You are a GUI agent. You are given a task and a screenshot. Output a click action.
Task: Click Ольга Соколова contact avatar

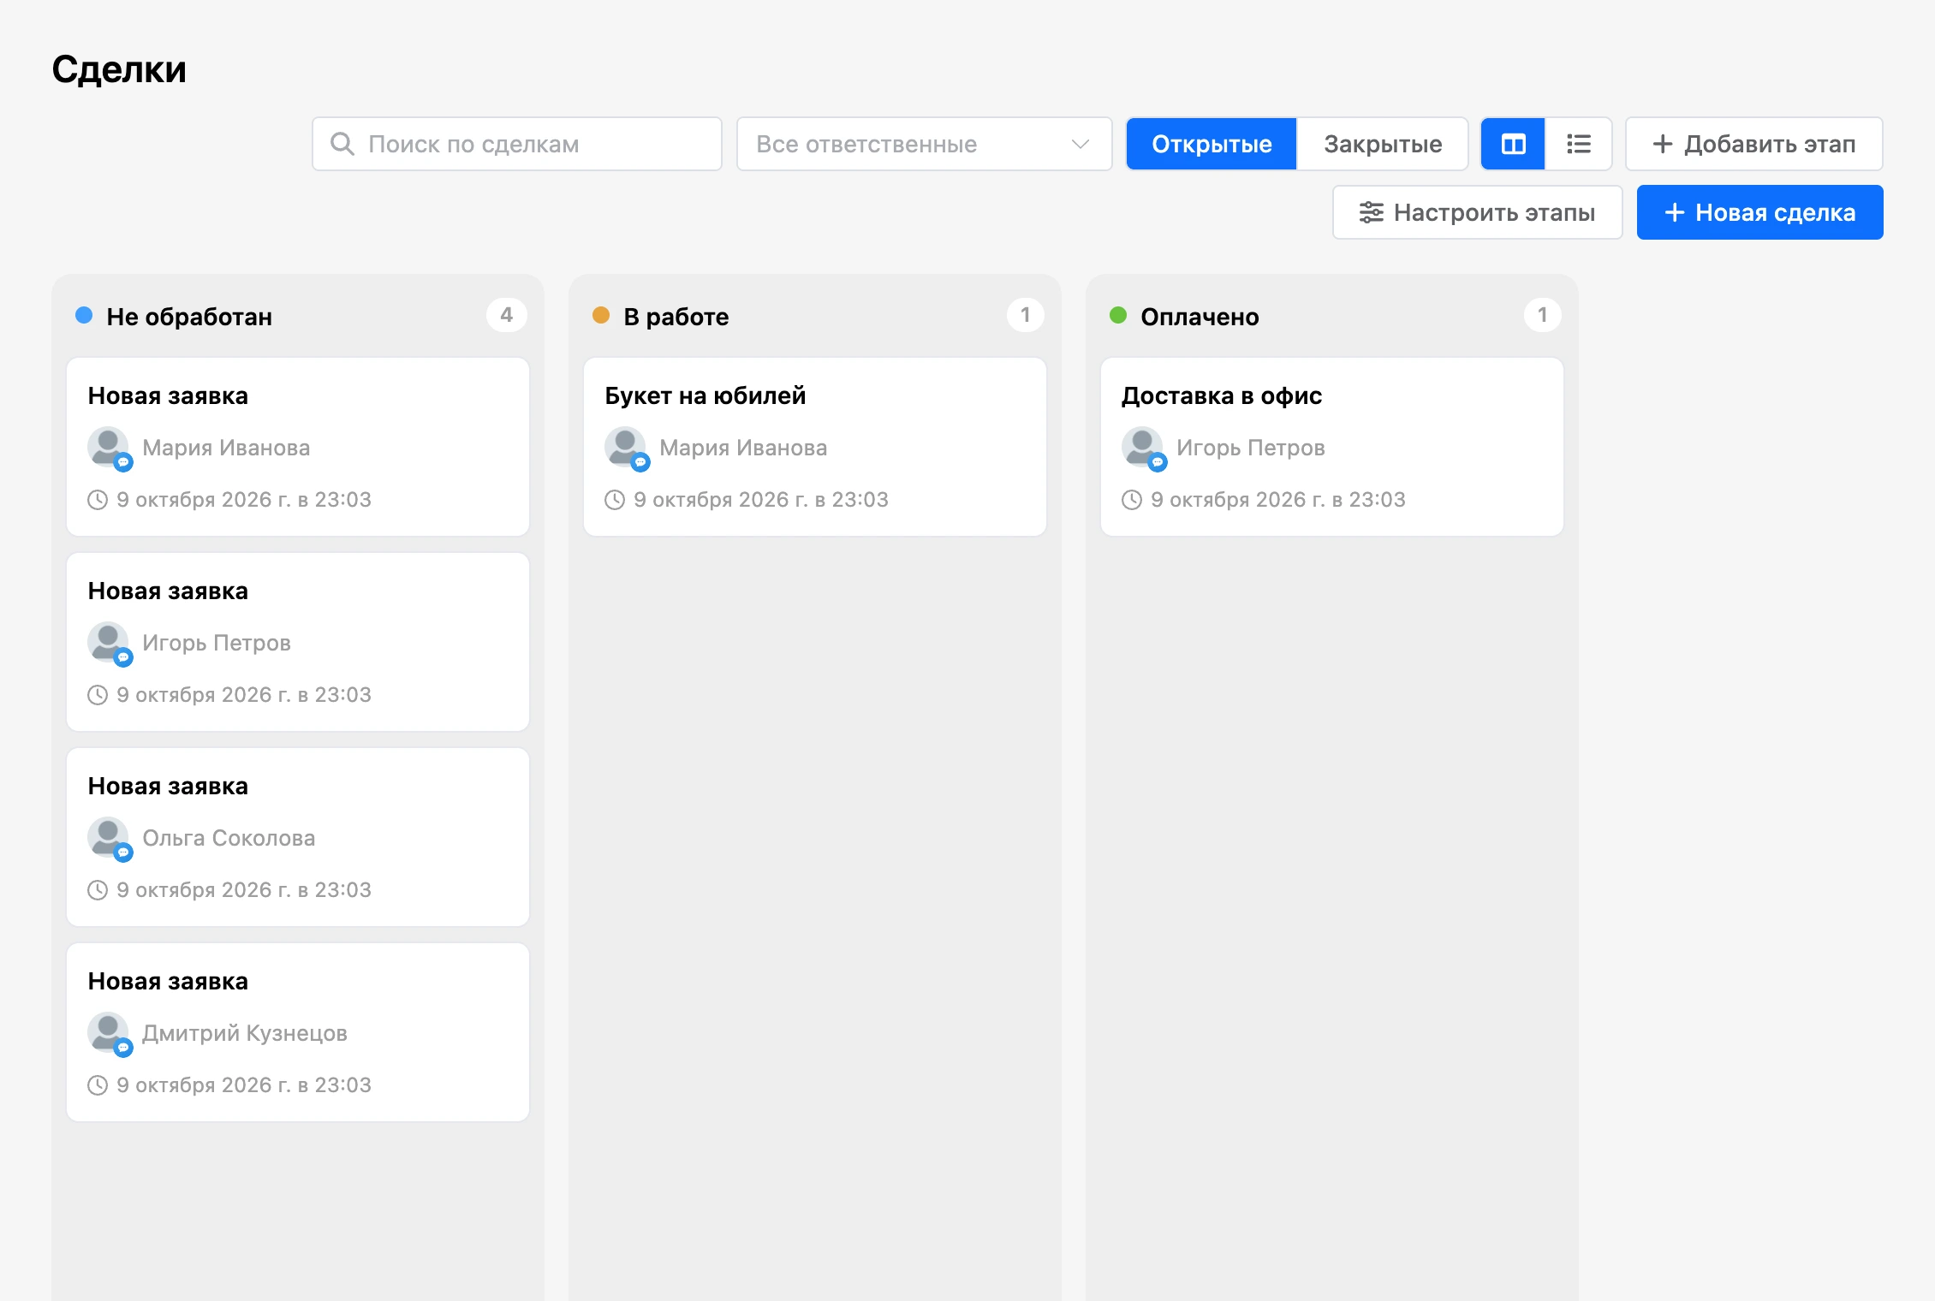pos(109,838)
